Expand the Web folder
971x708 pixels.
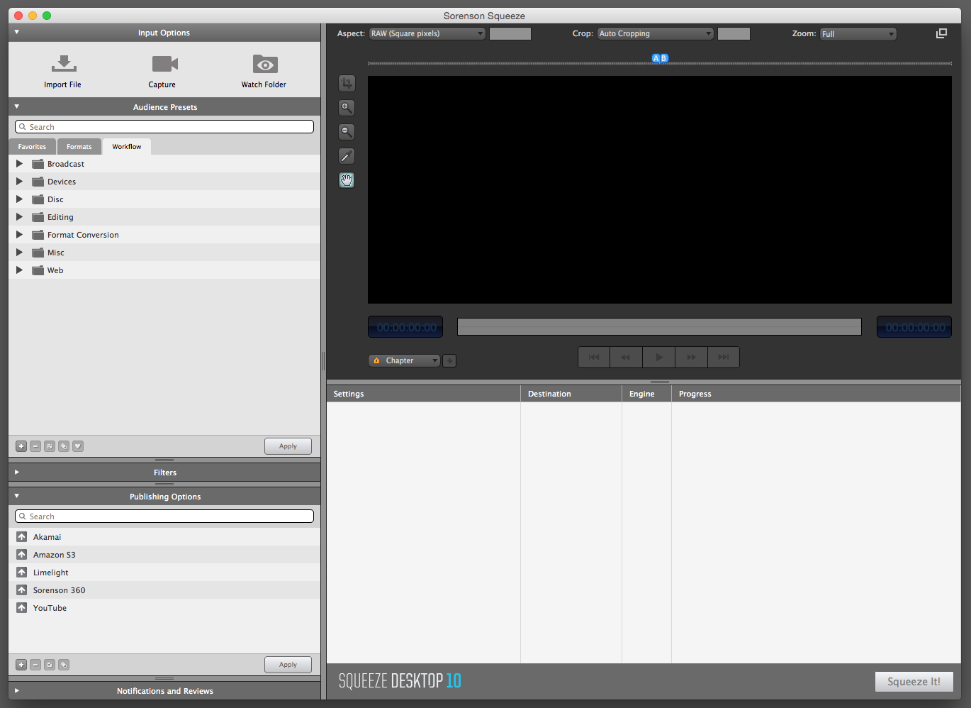pos(19,270)
